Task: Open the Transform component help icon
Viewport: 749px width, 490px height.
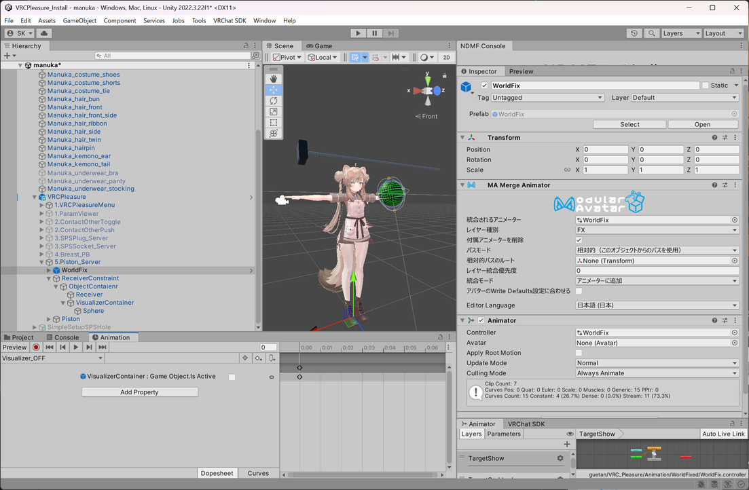Action: click(x=714, y=138)
